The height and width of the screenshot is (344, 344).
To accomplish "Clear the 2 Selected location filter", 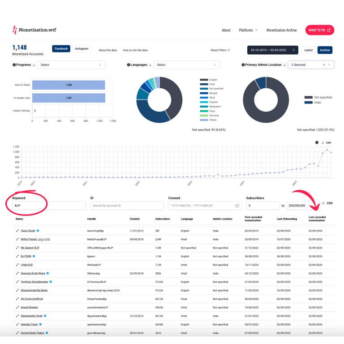I will (324, 64).
